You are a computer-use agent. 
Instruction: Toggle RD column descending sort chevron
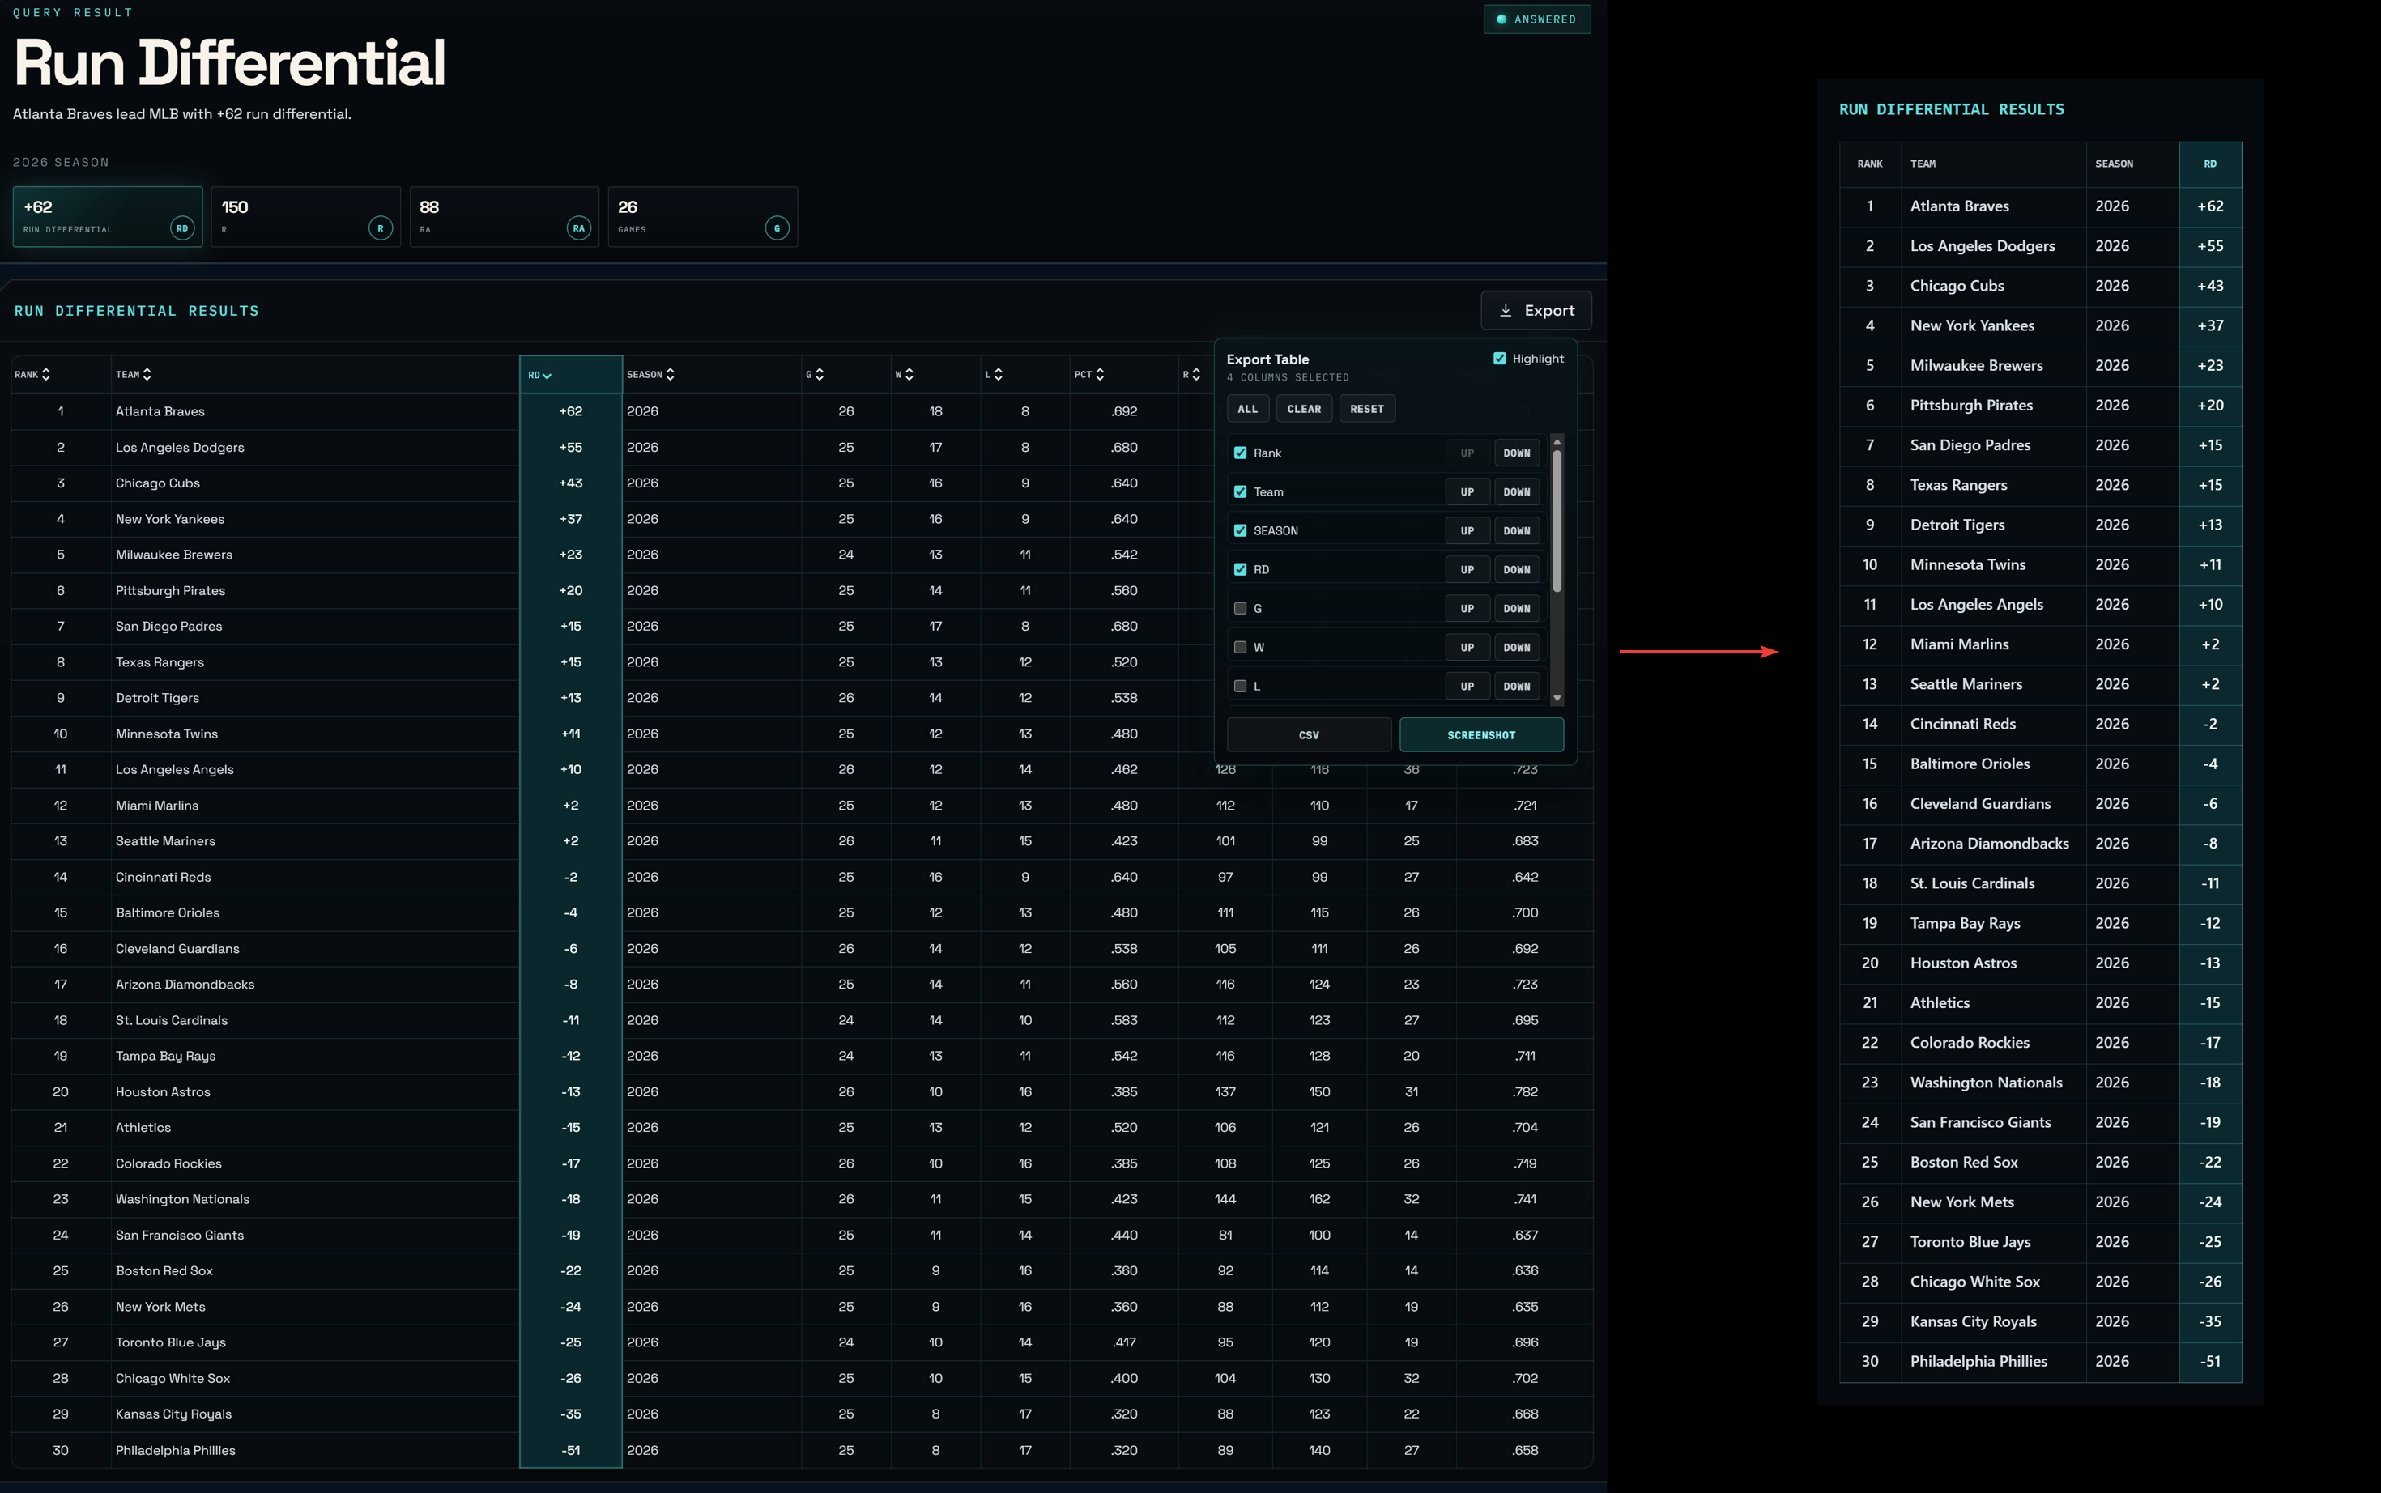coord(547,375)
